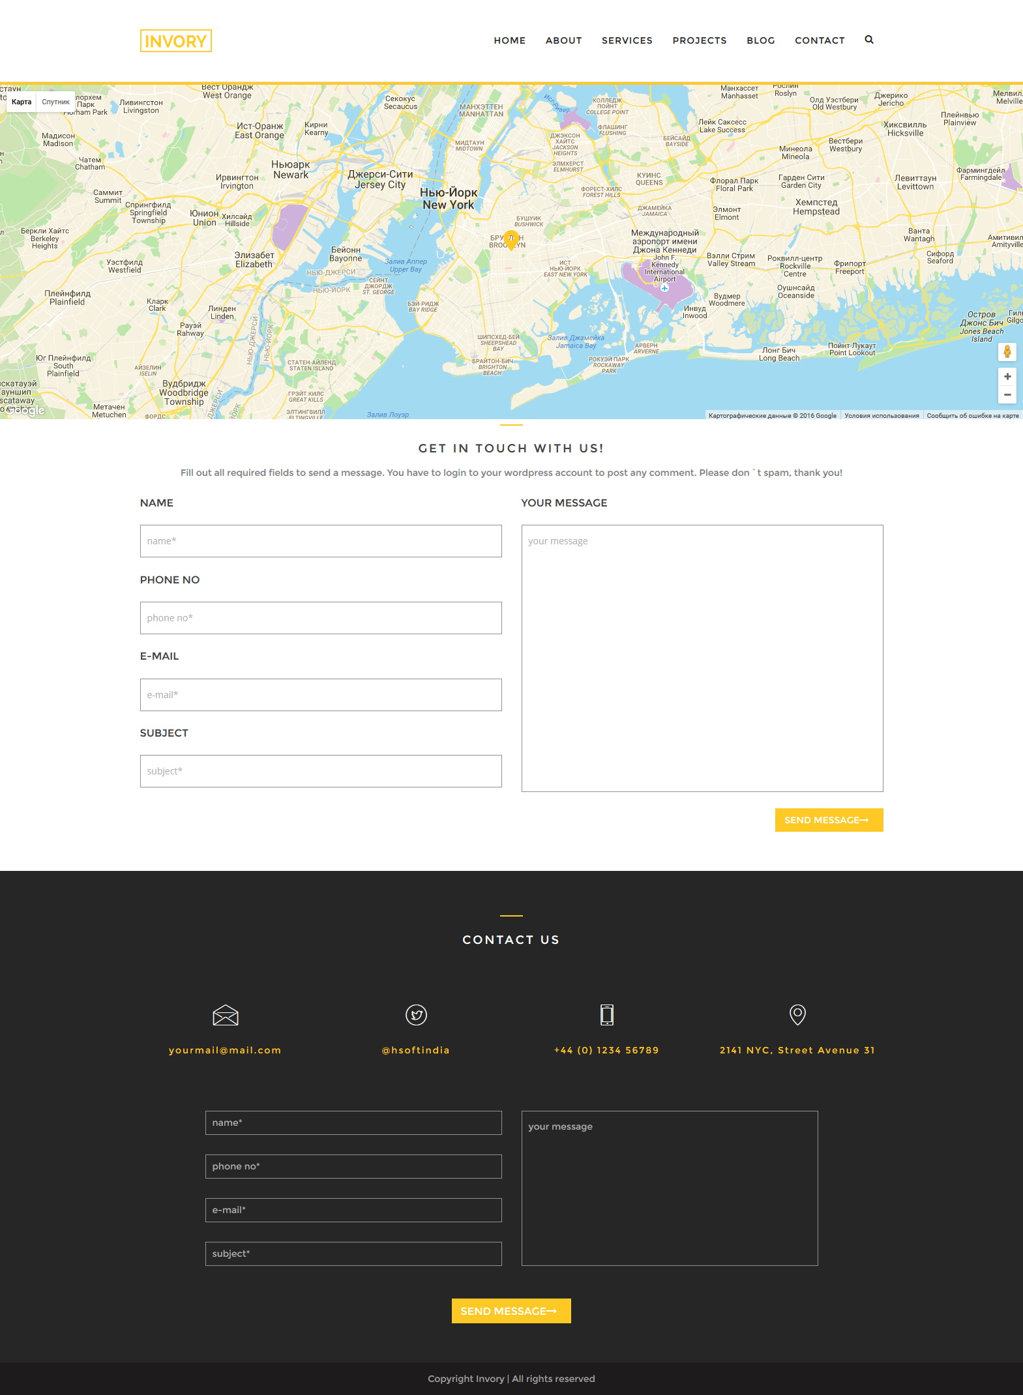This screenshot has width=1023, height=1395.
Task: Click the SUBJECT field label
Action: pyautogui.click(x=164, y=733)
